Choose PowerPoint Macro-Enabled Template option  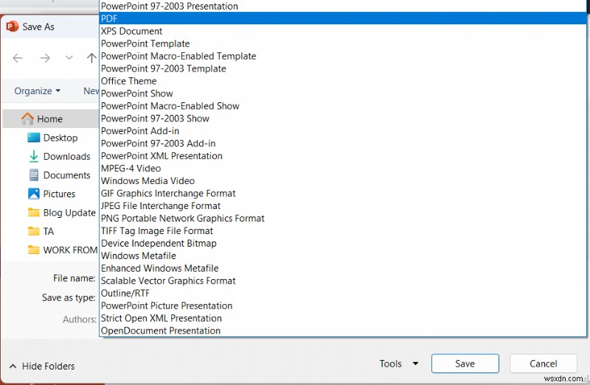click(x=343, y=56)
